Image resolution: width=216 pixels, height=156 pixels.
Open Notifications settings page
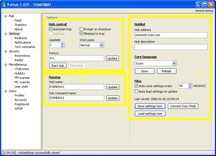point(23,42)
